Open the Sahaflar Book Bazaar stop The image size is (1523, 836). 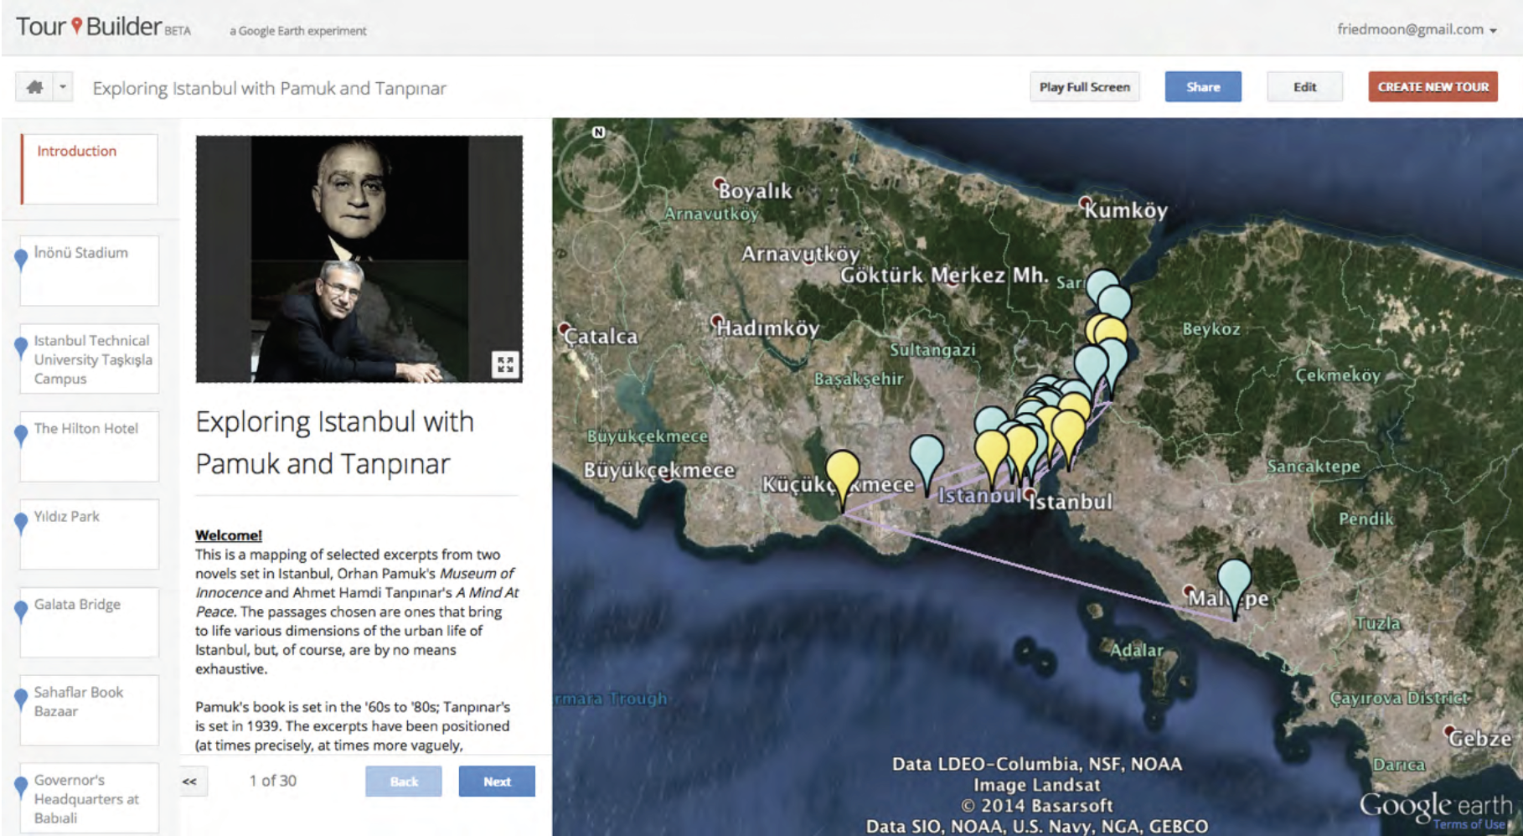click(90, 710)
